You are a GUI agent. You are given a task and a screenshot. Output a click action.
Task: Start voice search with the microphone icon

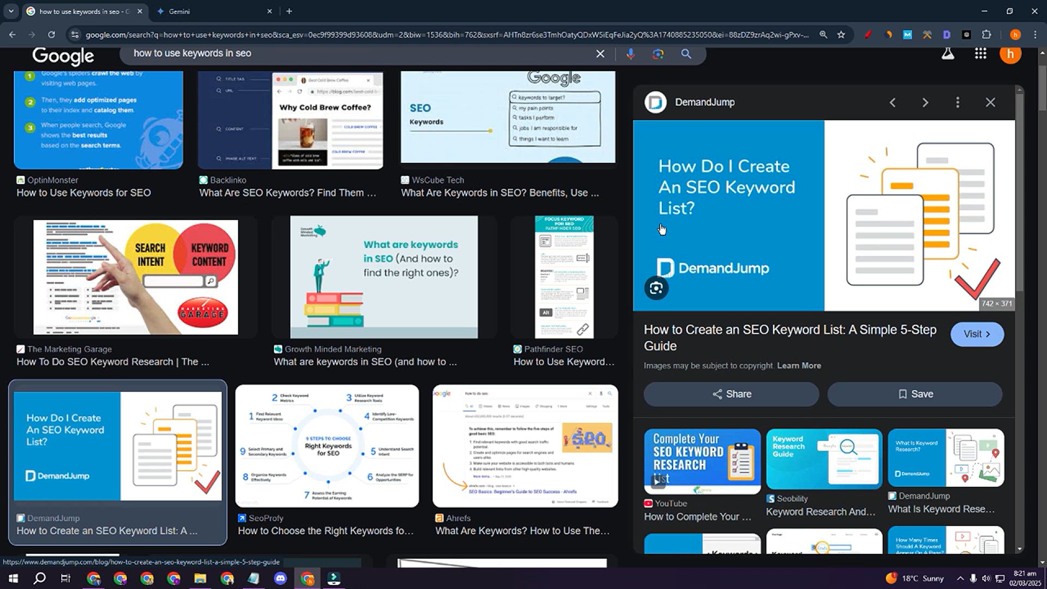(x=630, y=53)
